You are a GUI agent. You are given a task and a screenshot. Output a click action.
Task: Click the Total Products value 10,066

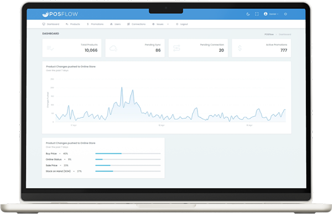tap(91, 50)
